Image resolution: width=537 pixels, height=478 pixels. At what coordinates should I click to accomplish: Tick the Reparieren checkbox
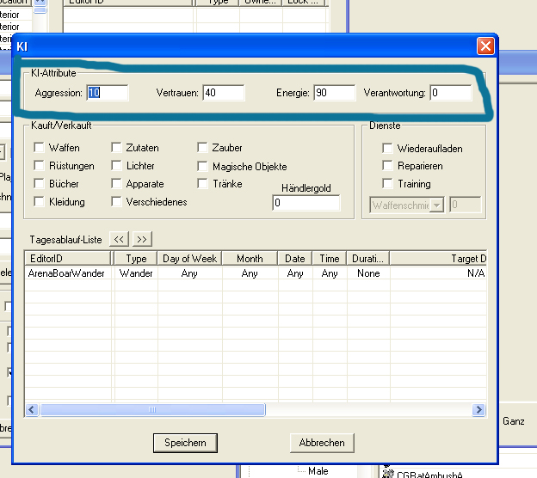coord(388,166)
